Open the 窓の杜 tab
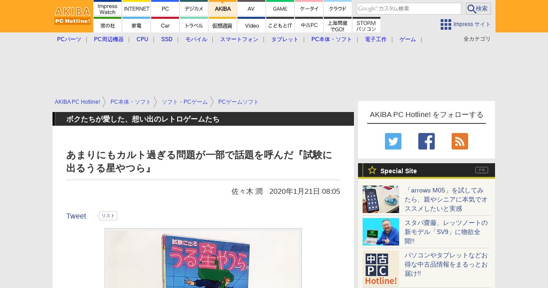This screenshot has height=288, width=548. click(x=108, y=25)
